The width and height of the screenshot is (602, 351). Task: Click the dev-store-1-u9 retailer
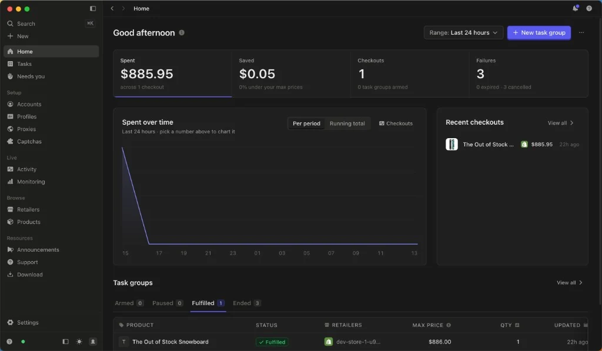tap(353, 342)
